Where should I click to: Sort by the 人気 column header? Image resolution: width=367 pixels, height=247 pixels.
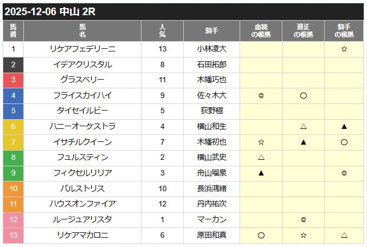[x=162, y=31]
